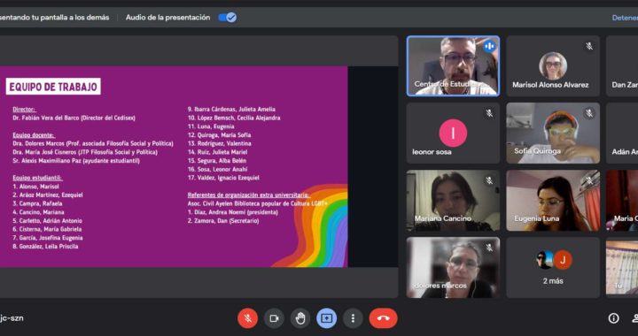Unmute the microphone with the red button
Screen dimensions: 638x336
click(247, 318)
